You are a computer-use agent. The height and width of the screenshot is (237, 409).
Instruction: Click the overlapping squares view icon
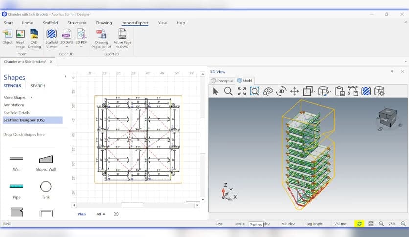point(308,92)
